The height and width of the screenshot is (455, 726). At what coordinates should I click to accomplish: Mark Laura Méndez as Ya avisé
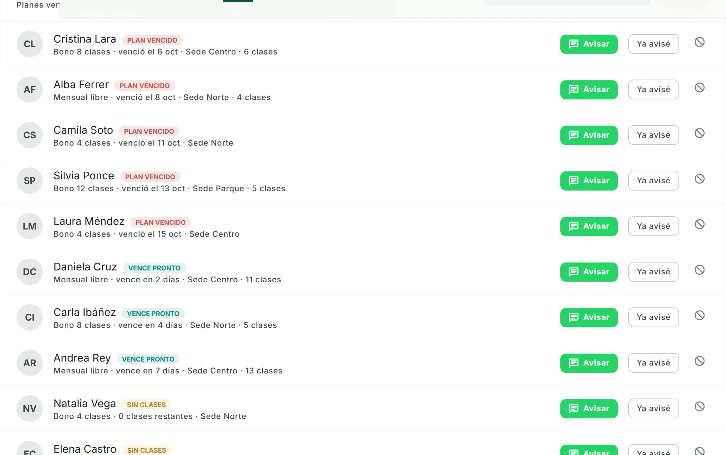point(653,226)
